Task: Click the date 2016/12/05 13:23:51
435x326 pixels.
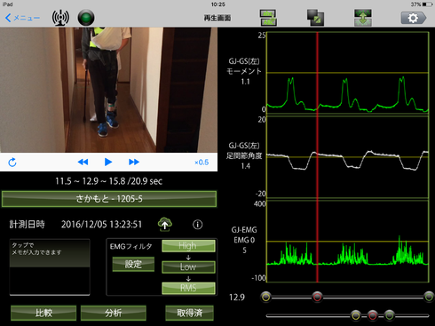Action: tap(101, 225)
